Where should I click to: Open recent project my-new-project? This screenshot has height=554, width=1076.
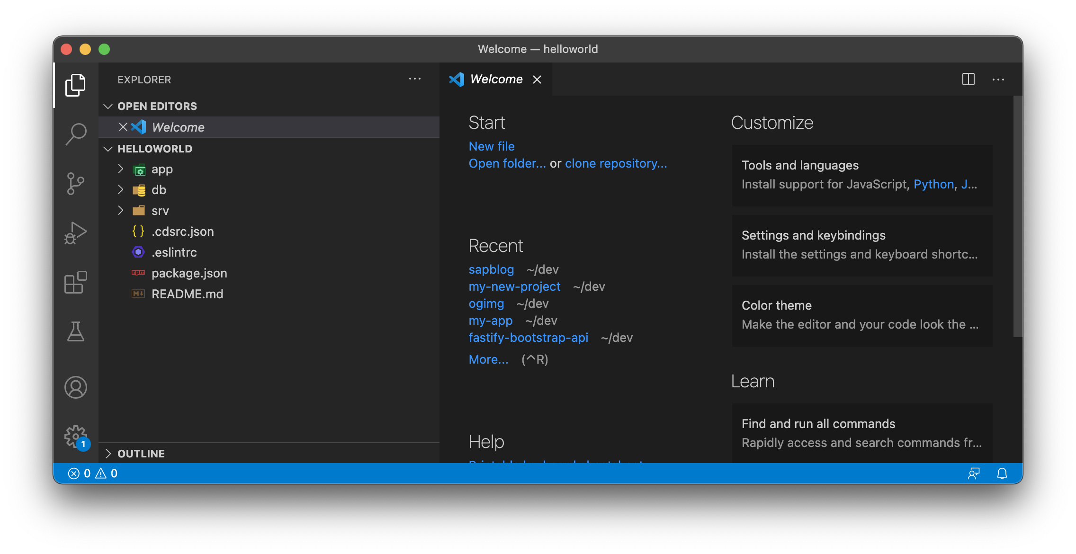pyautogui.click(x=514, y=286)
